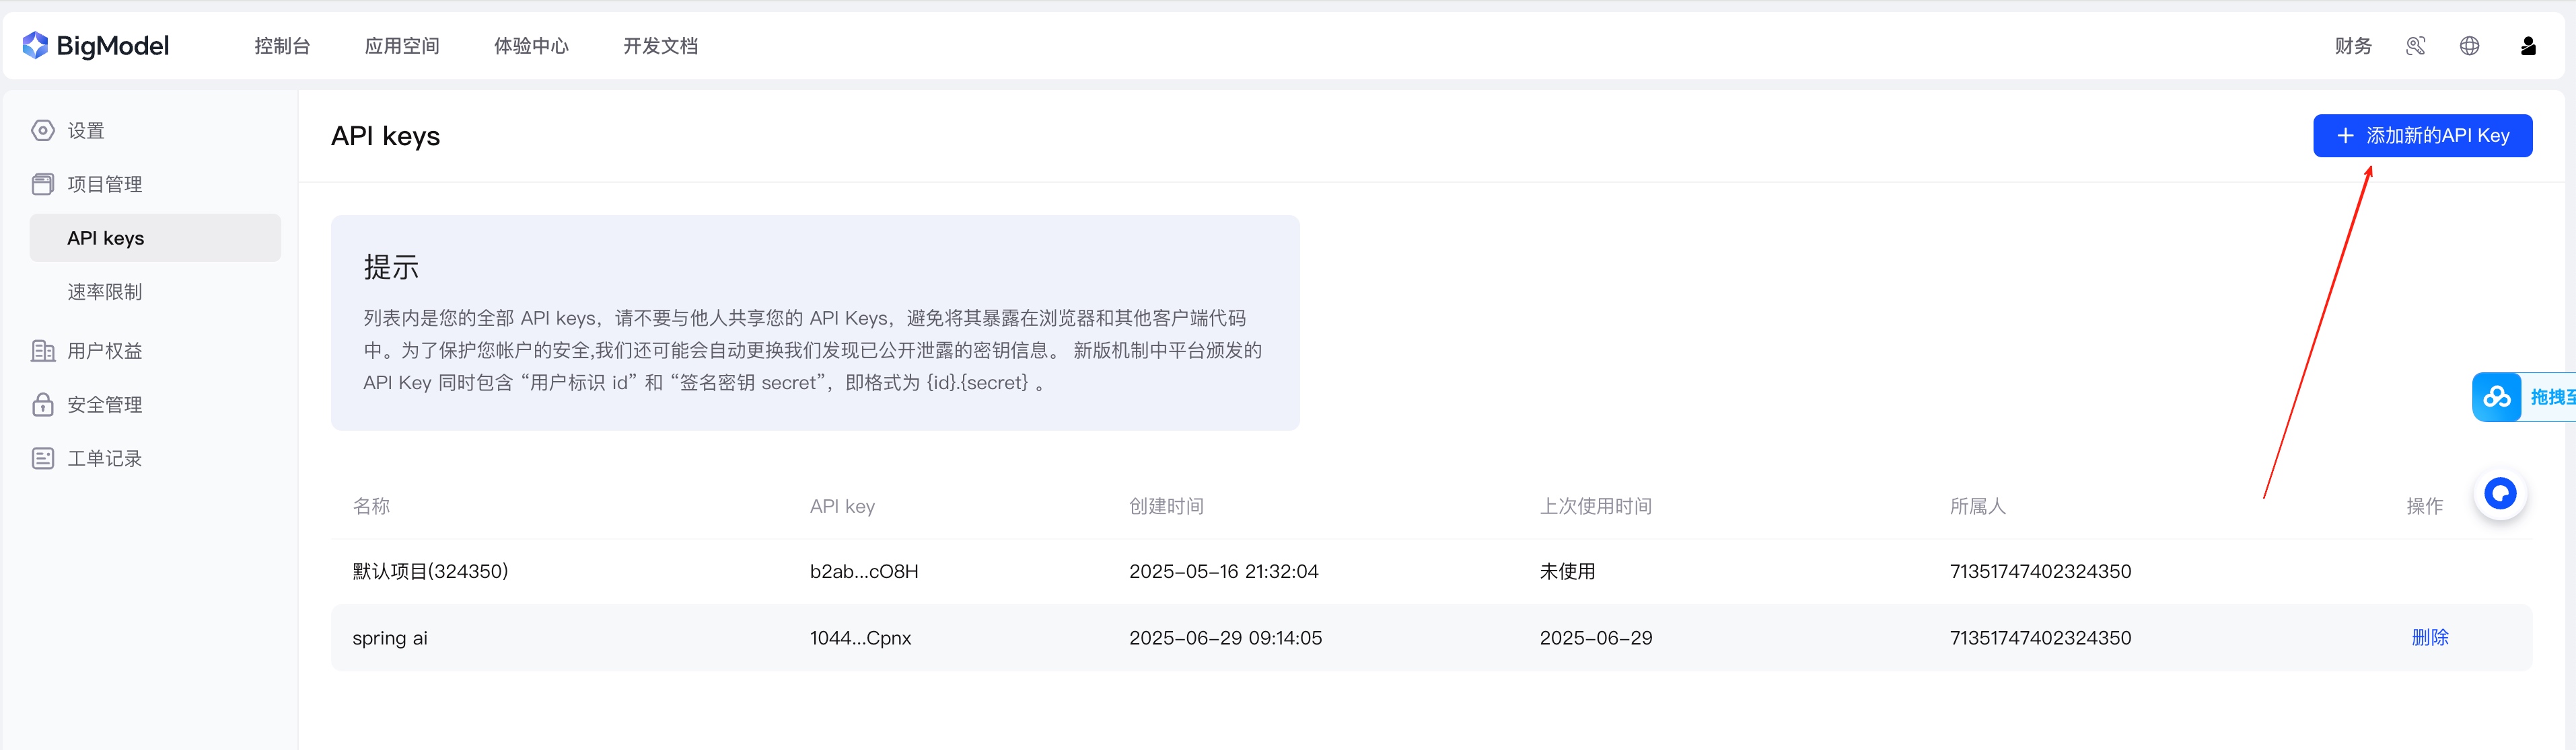Select 速率限制 rate limit sidebar item
This screenshot has height=750, width=2576.
(105, 292)
